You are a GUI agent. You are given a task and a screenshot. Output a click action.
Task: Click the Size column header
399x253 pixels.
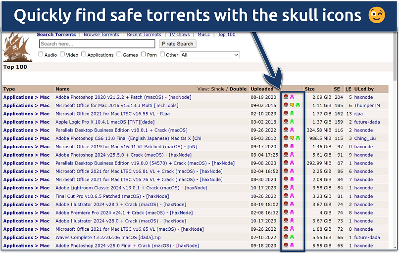309,89
